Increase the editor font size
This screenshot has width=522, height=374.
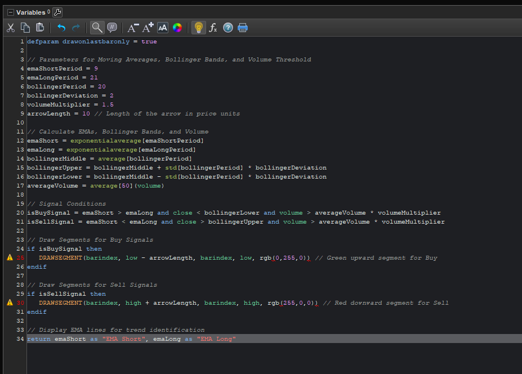148,28
